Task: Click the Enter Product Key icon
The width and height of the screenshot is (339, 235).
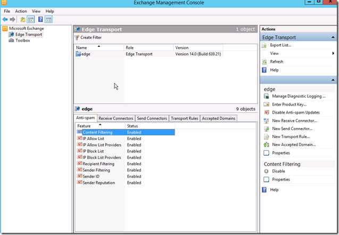Action: [266, 104]
